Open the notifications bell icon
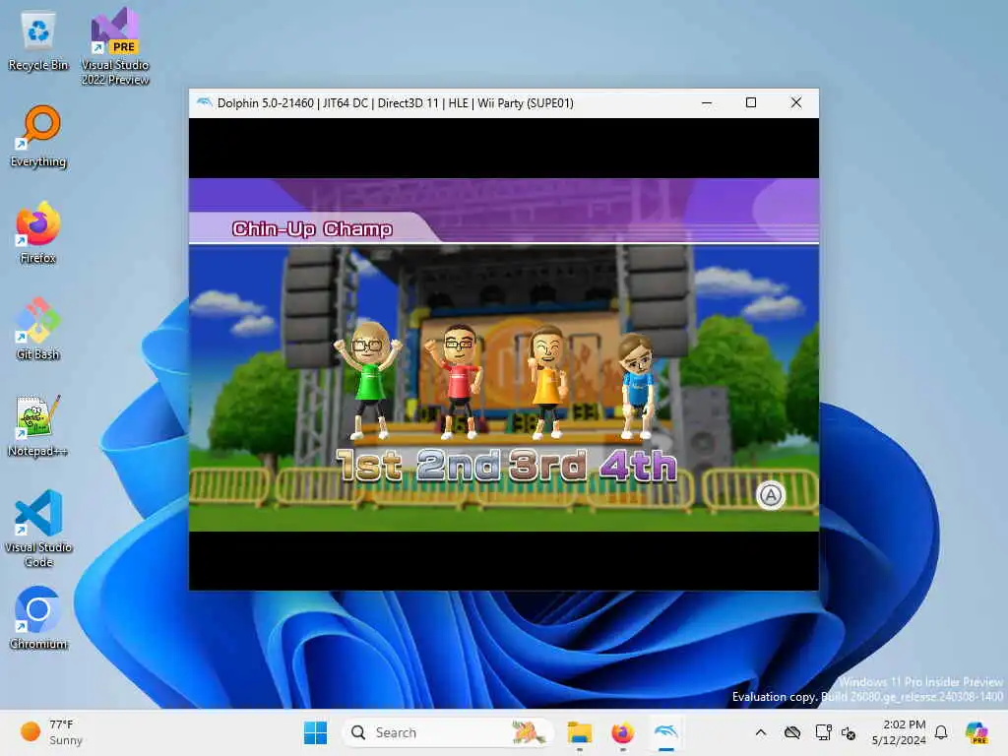The image size is (1008, 756). click(x=941, y=732)
